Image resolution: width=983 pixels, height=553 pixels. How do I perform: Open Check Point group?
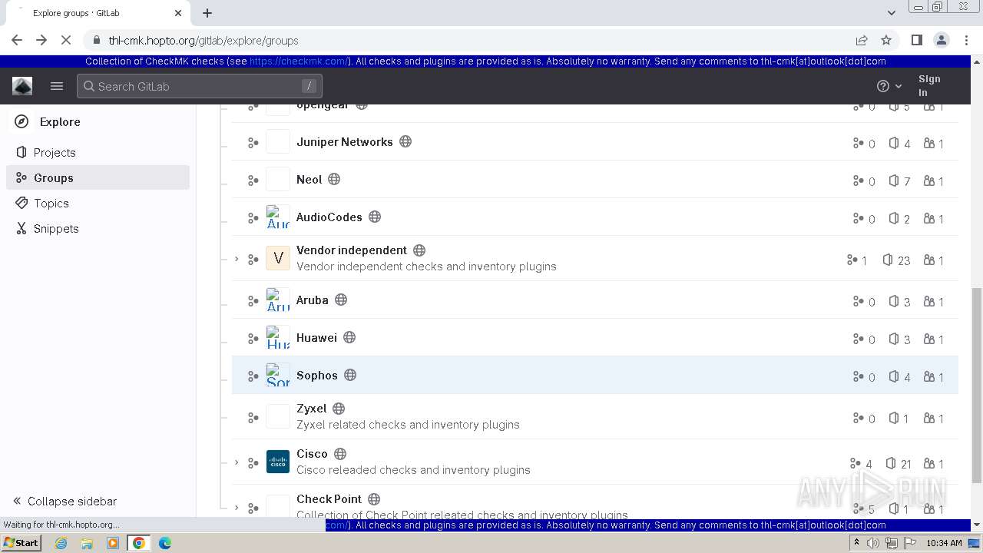click(329, 498)
